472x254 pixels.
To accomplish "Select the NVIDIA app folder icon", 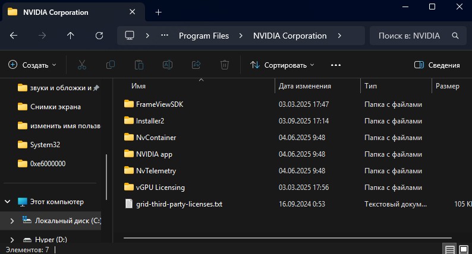I will coord(129,154).
